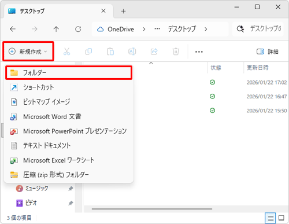Open the toolbar's three-dot more options
This screenshot has width=289, height=224.
tap(199, 52)
